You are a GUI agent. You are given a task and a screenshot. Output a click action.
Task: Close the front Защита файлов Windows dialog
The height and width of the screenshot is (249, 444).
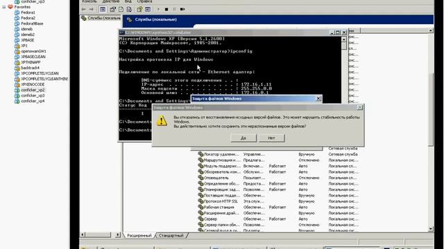tap(359, 108)
